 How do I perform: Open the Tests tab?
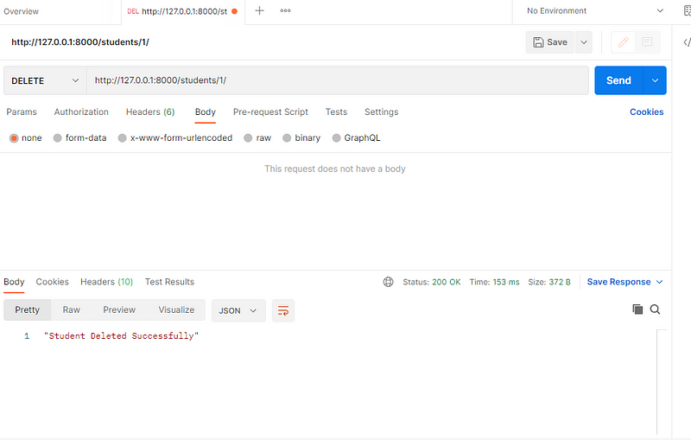pos(336,112)
